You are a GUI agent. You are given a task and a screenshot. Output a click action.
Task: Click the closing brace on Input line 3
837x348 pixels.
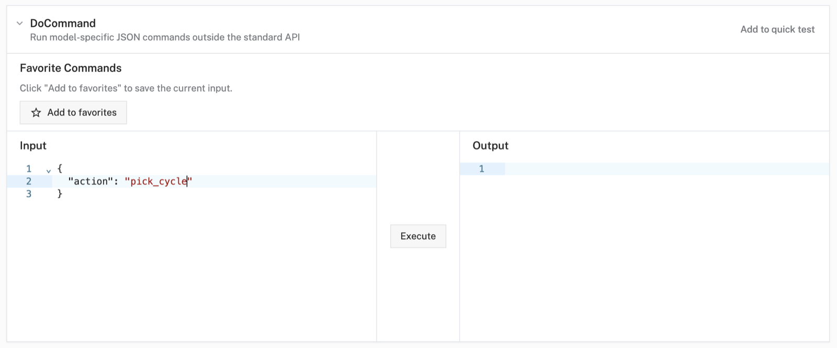coord(60,194)
